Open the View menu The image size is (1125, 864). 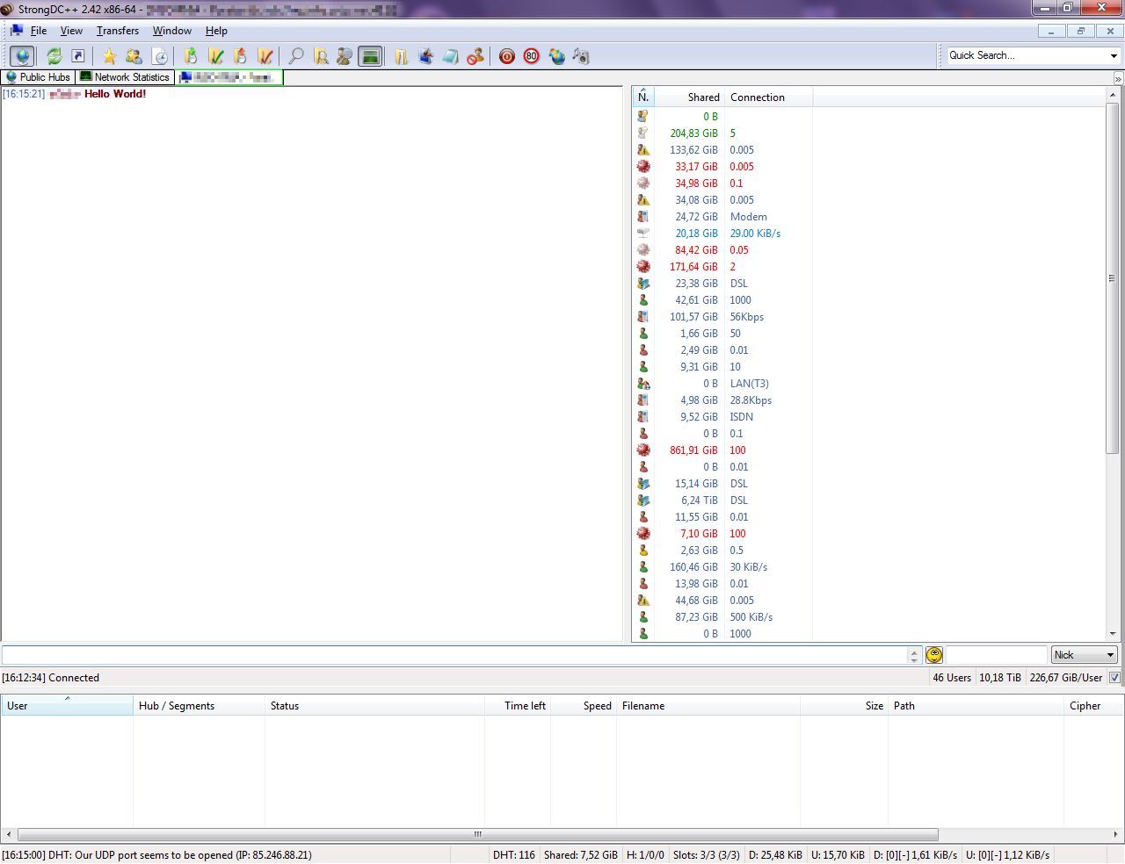(x=71, y=31)
